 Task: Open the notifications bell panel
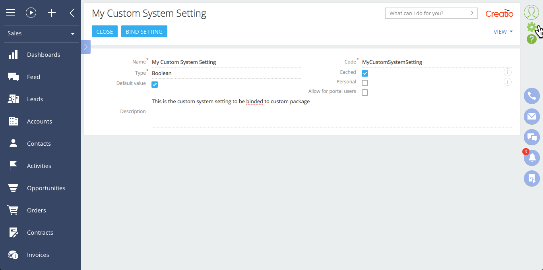(532, 158)
